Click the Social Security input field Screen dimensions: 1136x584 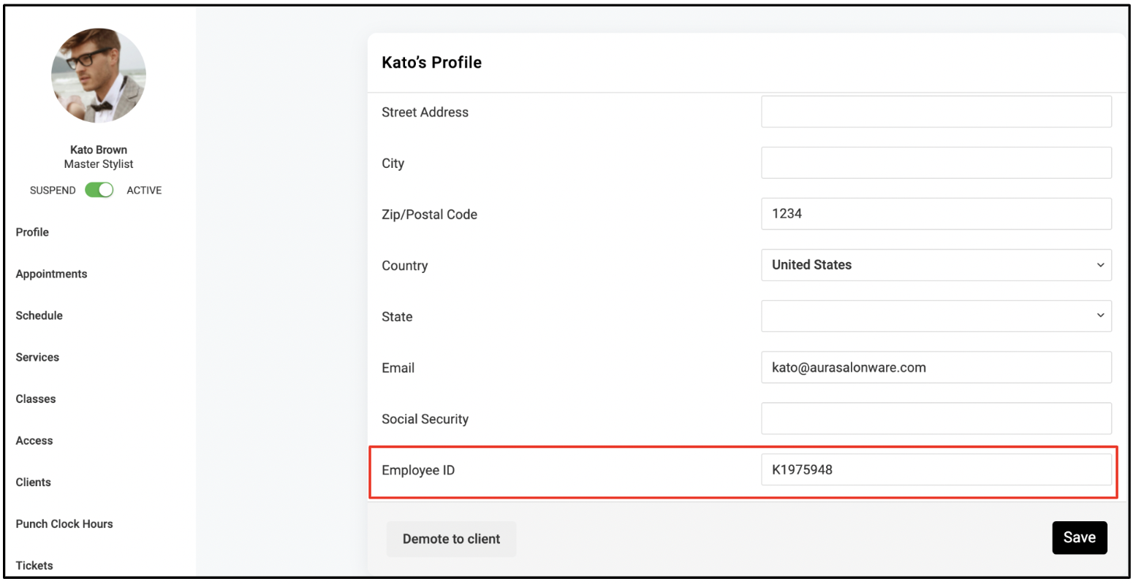pos(936,418)
